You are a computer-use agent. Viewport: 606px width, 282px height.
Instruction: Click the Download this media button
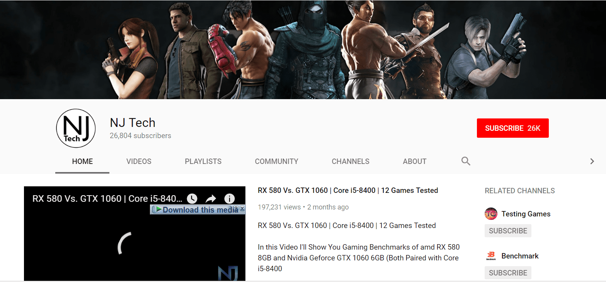(195, 209)
